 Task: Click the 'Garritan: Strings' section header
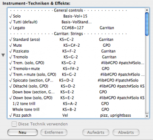(68, 34)
